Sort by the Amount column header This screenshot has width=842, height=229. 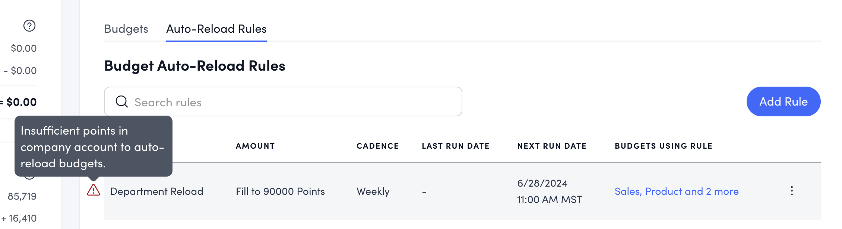tap(255, 146)
